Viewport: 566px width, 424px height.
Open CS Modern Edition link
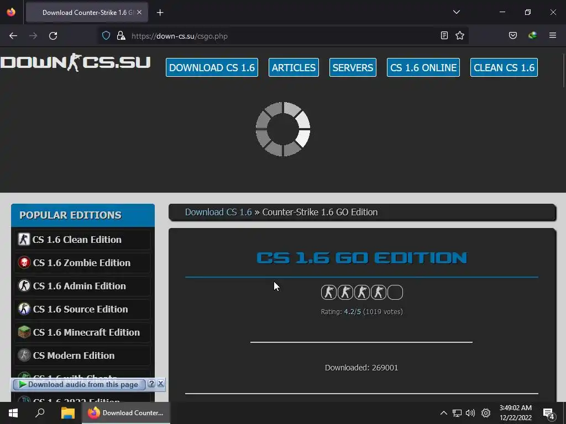tap(82, 356)
